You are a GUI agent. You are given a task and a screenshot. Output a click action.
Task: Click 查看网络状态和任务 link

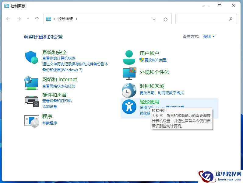58,86
